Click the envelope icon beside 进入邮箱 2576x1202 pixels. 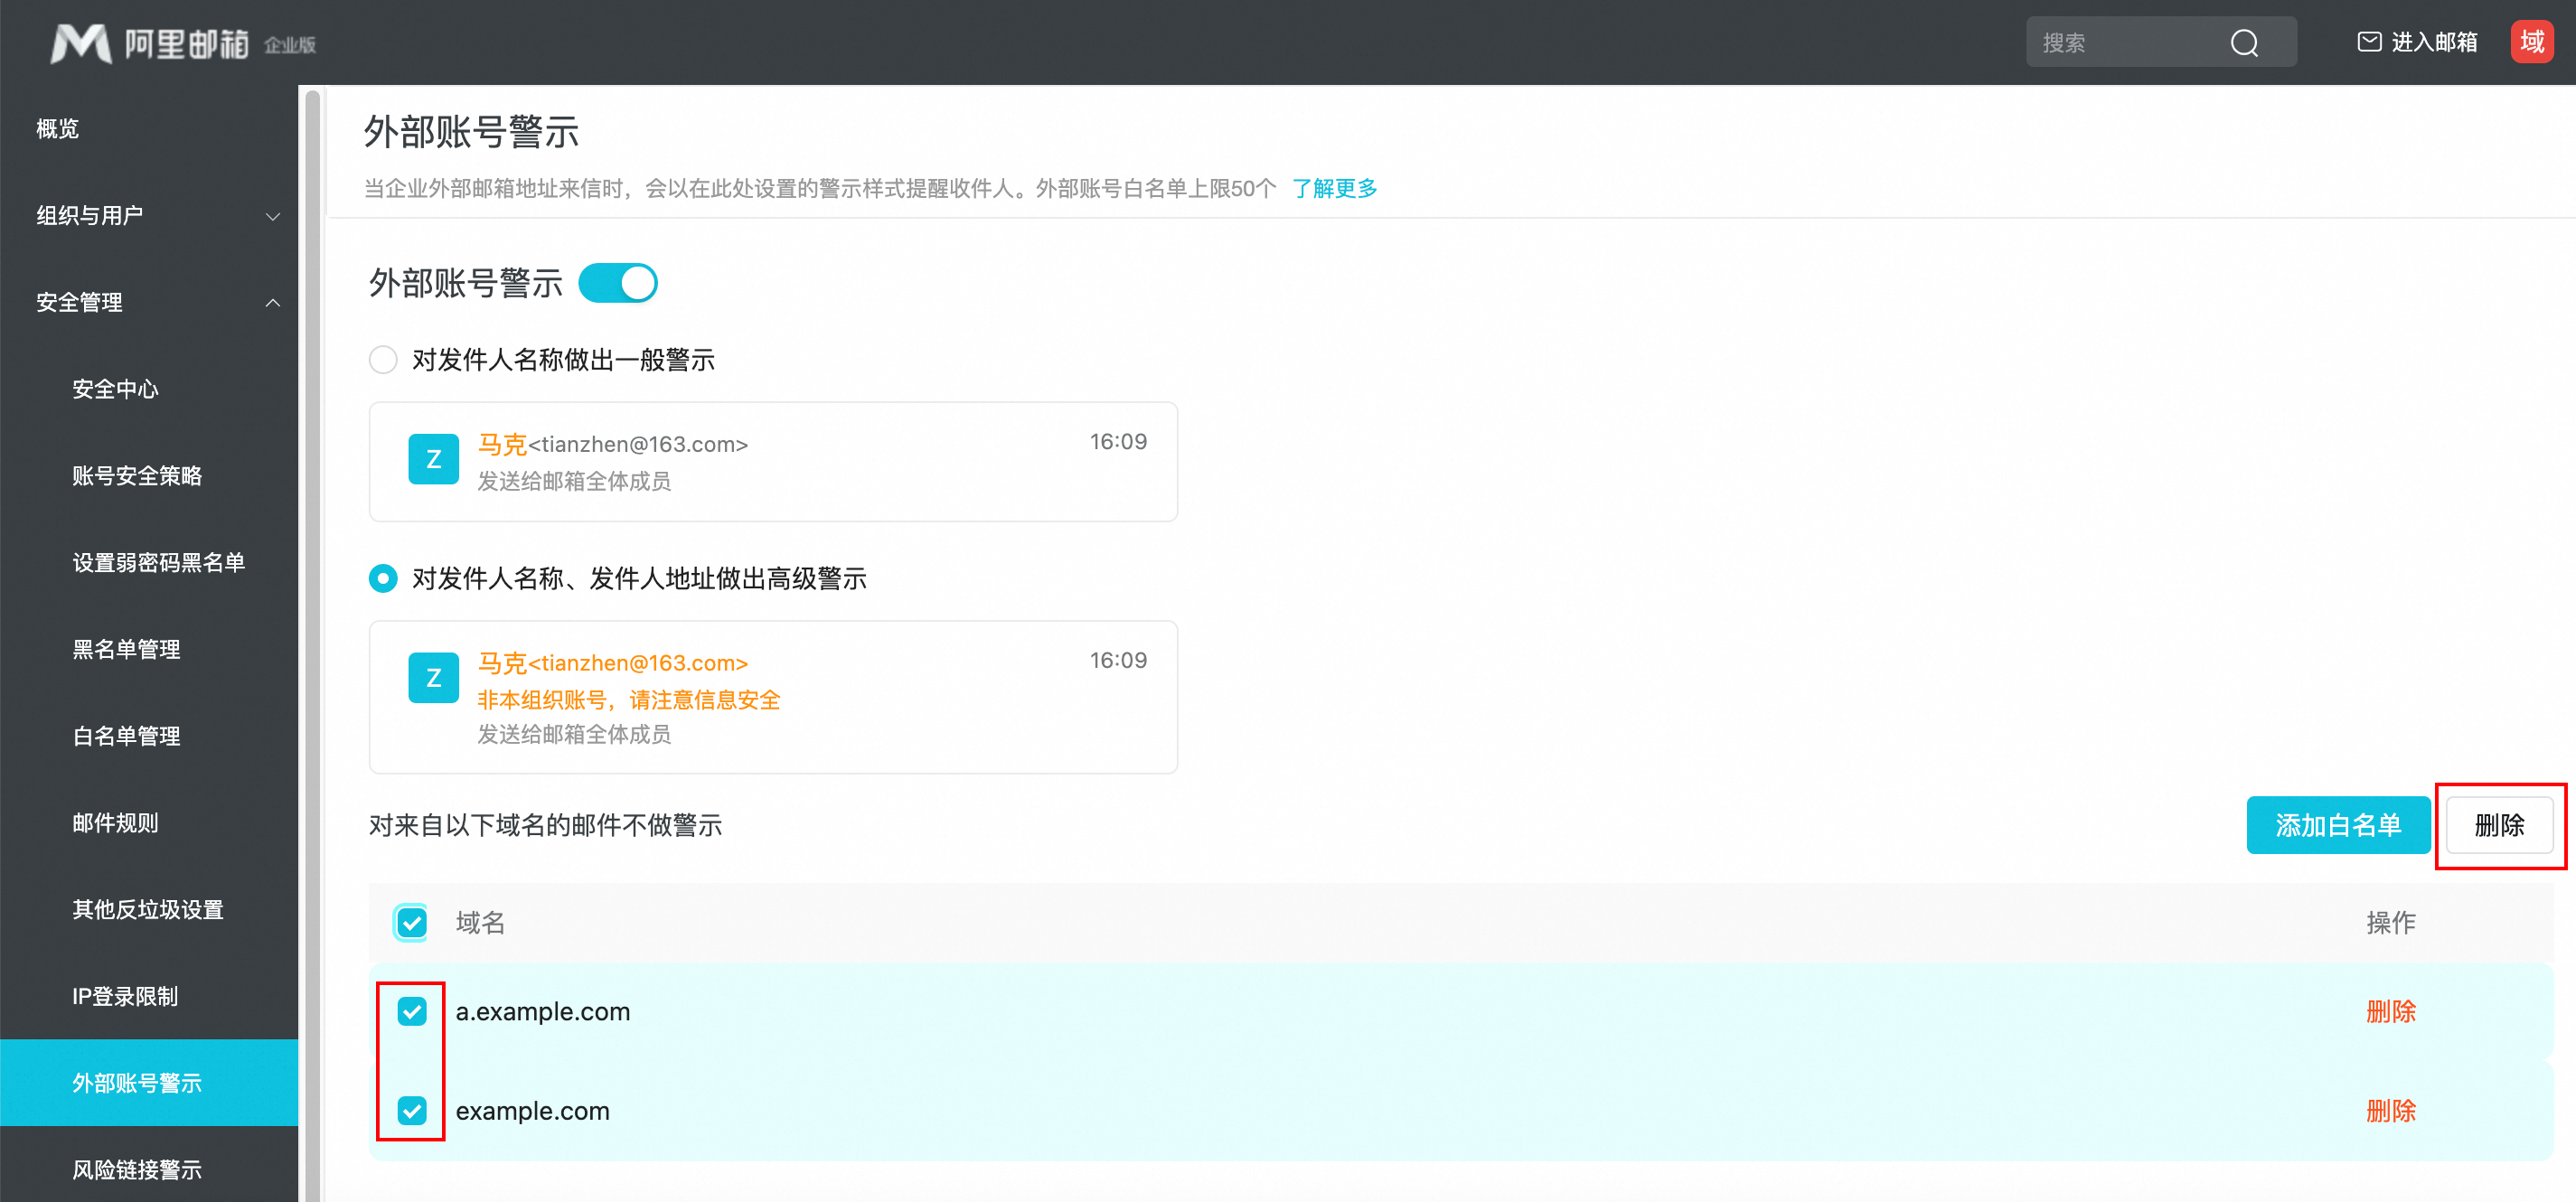[2368, 42]
